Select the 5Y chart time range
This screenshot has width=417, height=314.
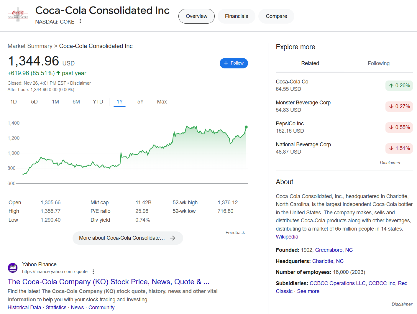[x=140, y=102]
